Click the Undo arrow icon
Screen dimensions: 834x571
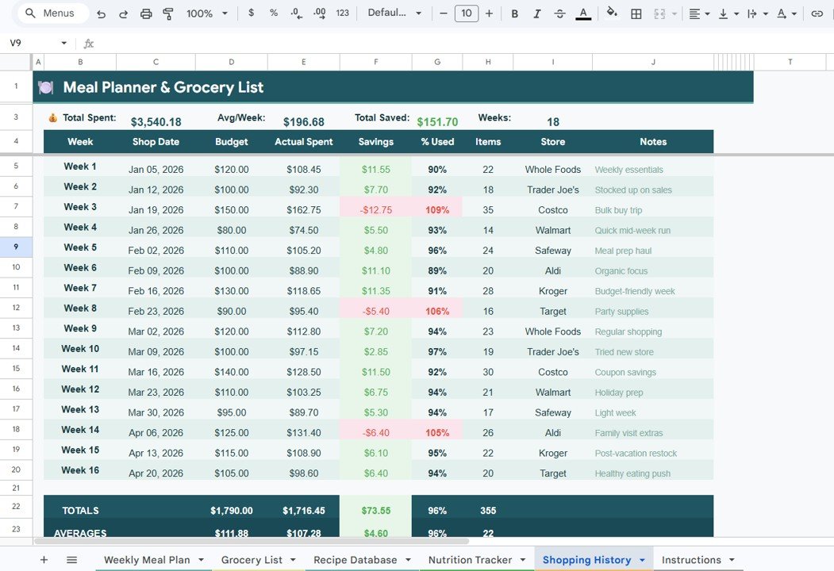[101, 13]
